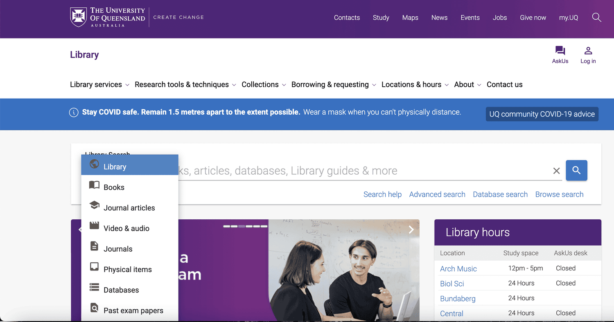This screenshot has height=322, width=614.
Task: Open Study in the top header
Action: click(x=381, y=18)
